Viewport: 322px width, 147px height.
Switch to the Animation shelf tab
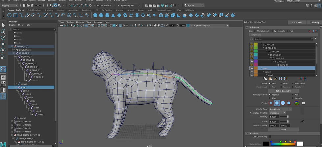pyautogui.click(x=73, y=10)
